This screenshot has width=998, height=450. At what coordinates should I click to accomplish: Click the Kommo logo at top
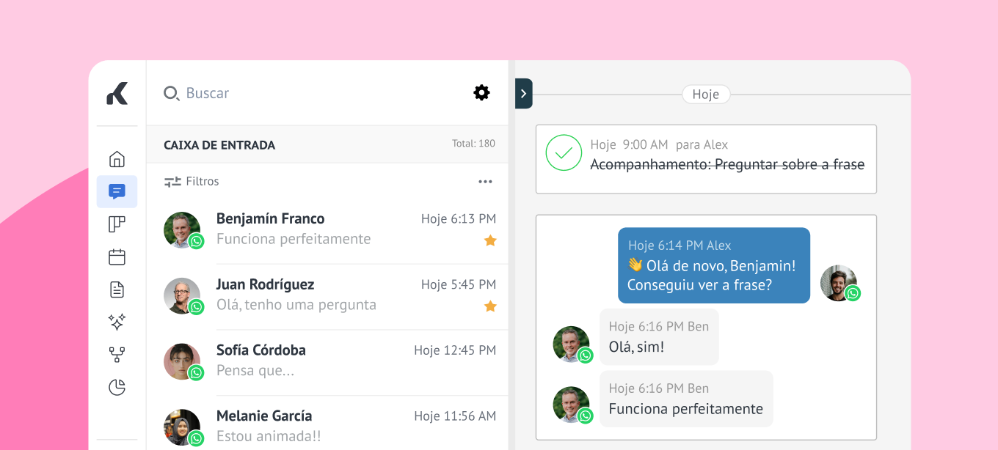click(117, 94)
